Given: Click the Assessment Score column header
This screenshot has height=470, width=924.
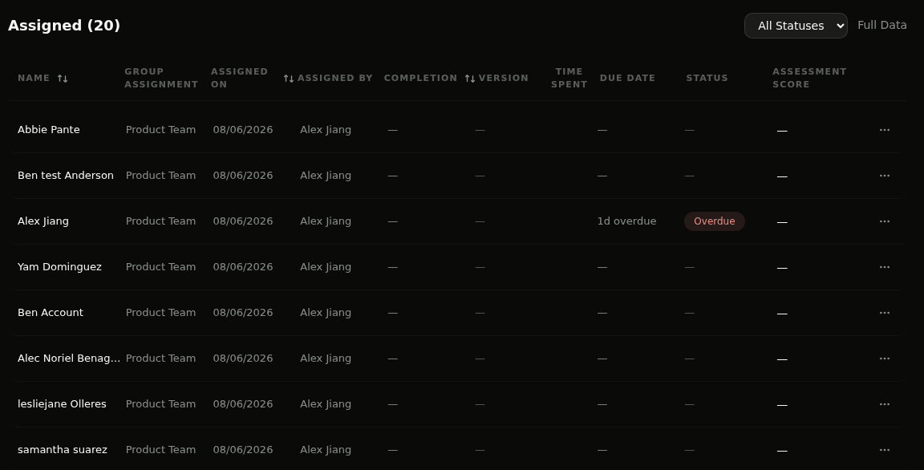Looking at the screenshot, I should 809,78.
